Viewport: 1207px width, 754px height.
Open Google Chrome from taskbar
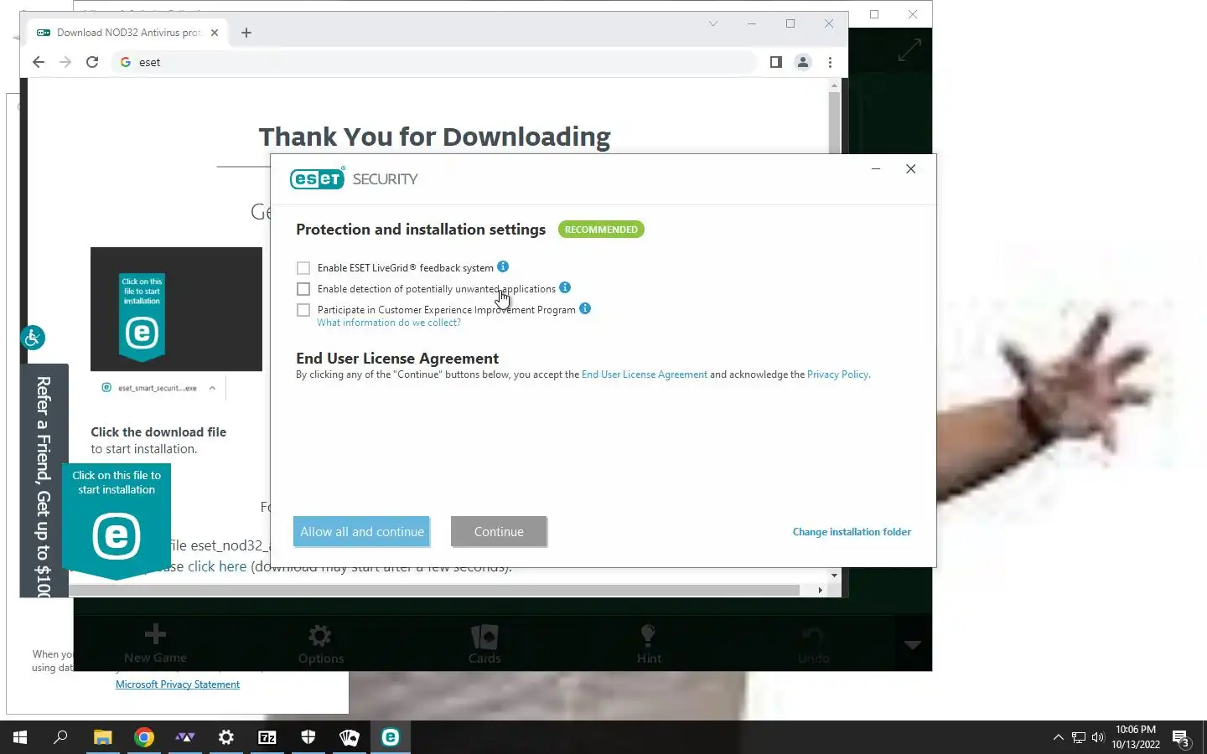[x=144, y=737]
